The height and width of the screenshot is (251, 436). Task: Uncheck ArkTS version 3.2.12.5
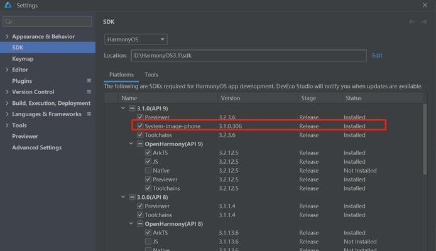pos(148,152)
